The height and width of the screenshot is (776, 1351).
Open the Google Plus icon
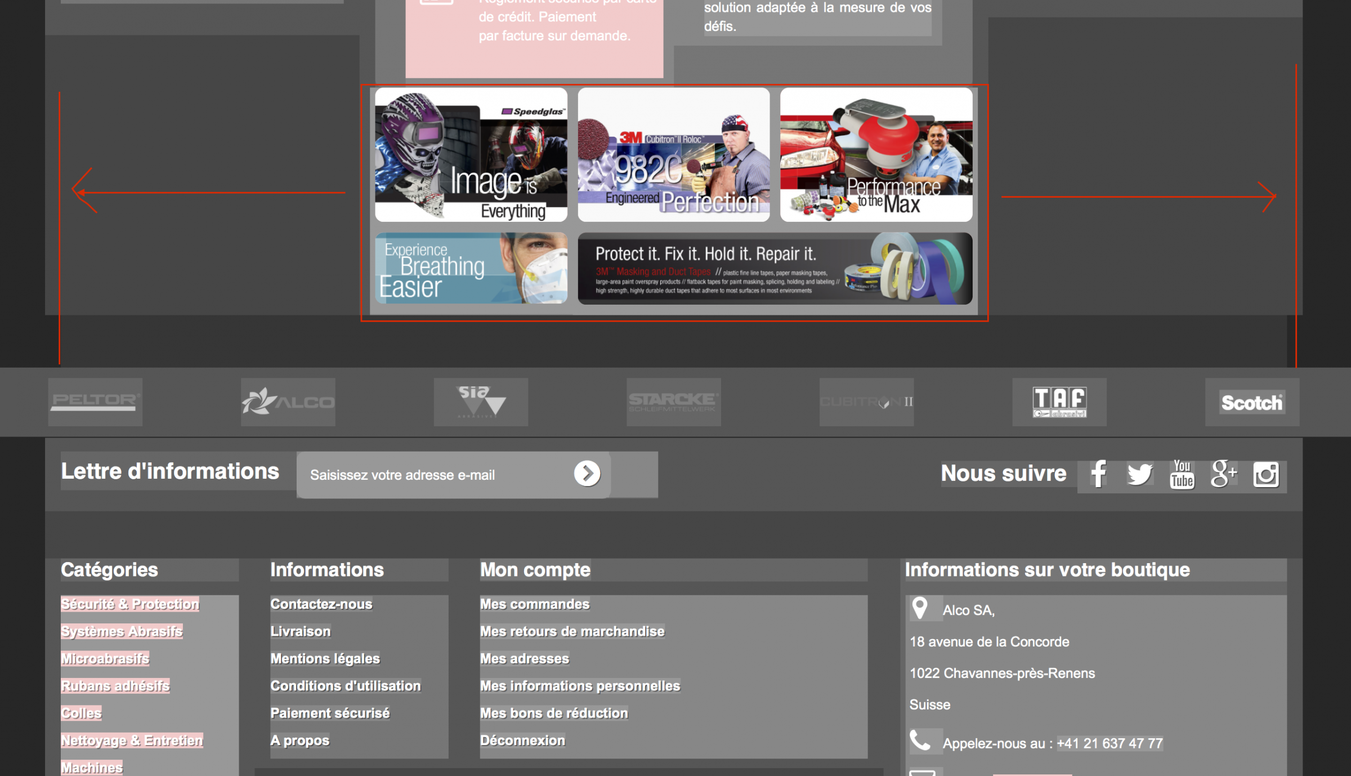[x=1223, y=474]
